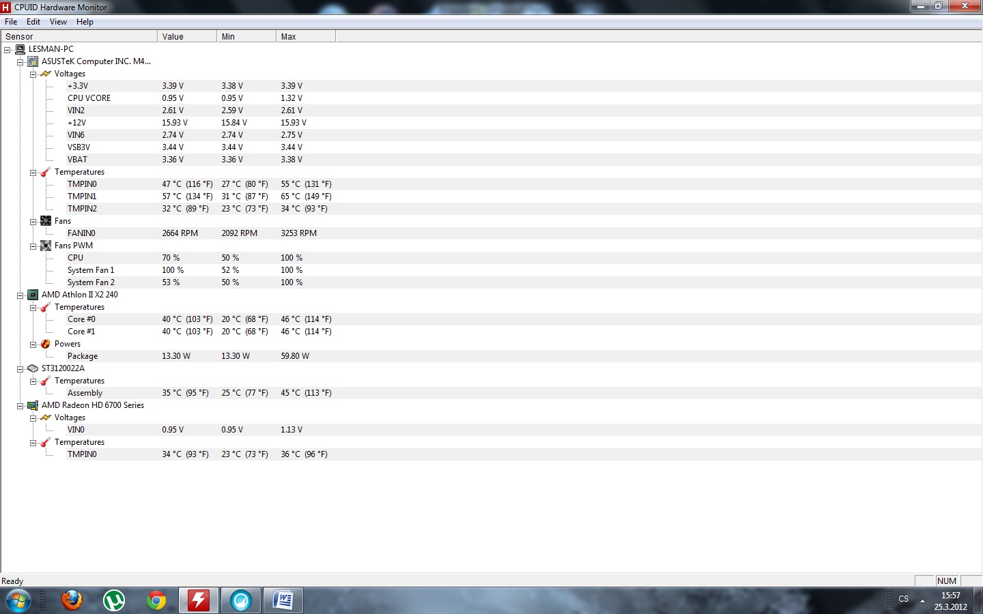This screenshot has height=614, width=983.
Task: Click the 2664 RPM fan value
Action: click(180, 233)
